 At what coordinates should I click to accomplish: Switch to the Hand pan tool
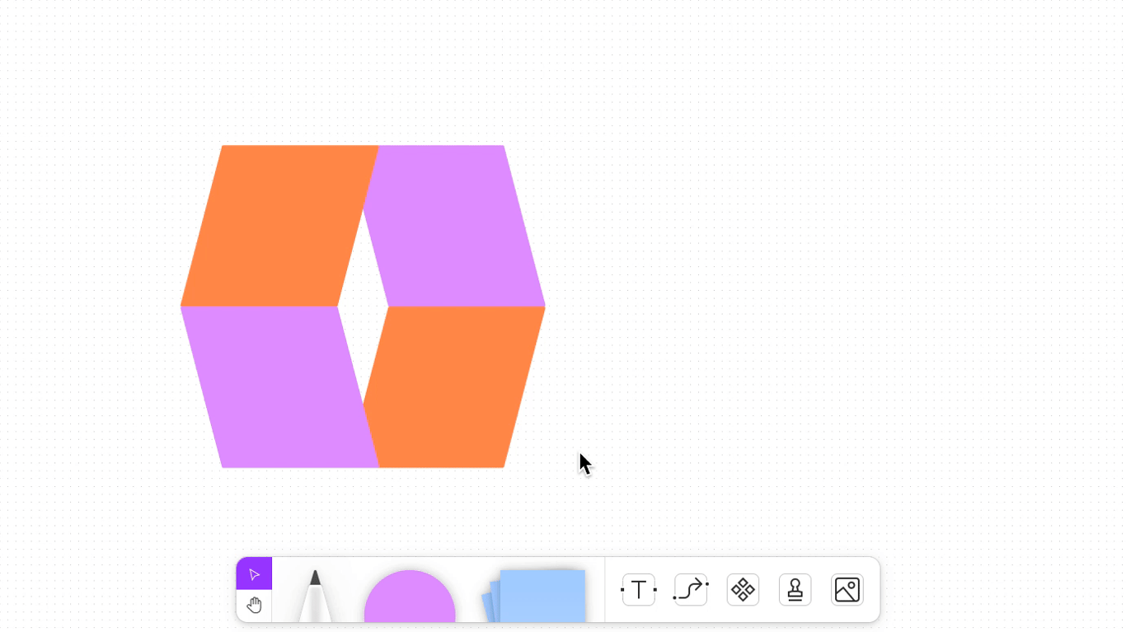pyautogui.click(x=254, y=606)
